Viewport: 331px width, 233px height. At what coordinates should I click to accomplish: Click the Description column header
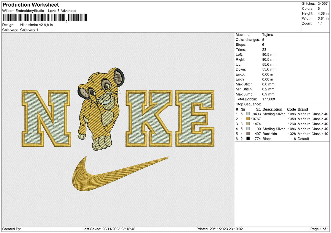click(x=273, y=109)
